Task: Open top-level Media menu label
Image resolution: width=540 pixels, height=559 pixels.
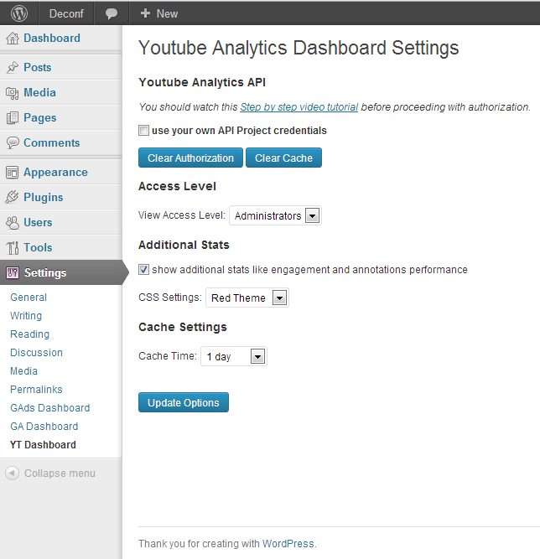Action: point(39,93)
